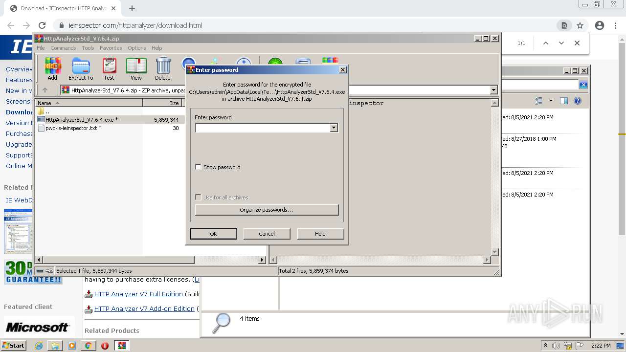Click the volume tray icon
The height and width of the screenshot is (352, 626).
[x=556, y=346]
